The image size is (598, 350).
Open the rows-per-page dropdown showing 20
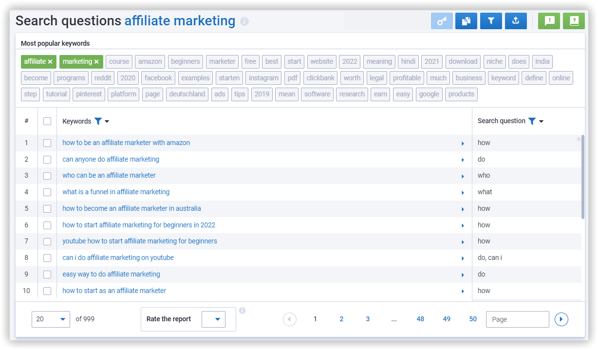tap(51, 319)
